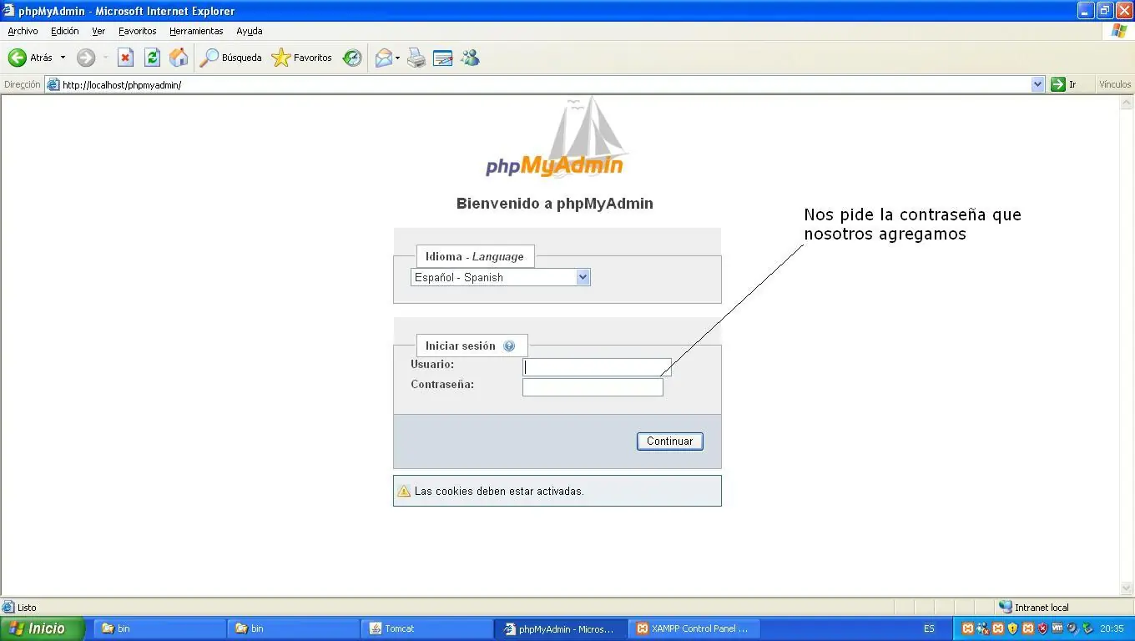This screenshot has width=1135, height=641.
Task: Click the Listo status bar text
Action: (27, 608)
